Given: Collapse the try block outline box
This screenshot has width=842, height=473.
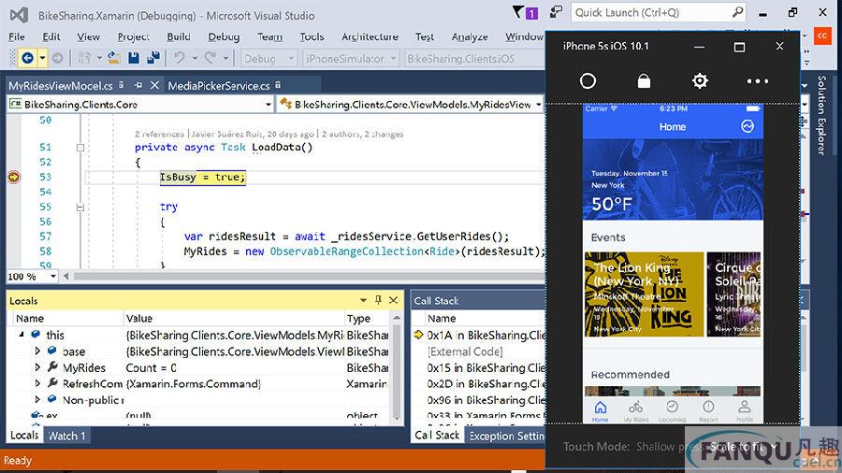Looking at the screenshot, I should tap(80, 207).
